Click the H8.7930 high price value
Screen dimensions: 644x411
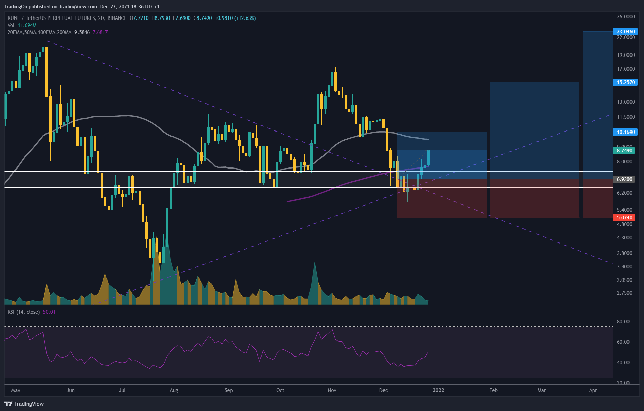161,18
